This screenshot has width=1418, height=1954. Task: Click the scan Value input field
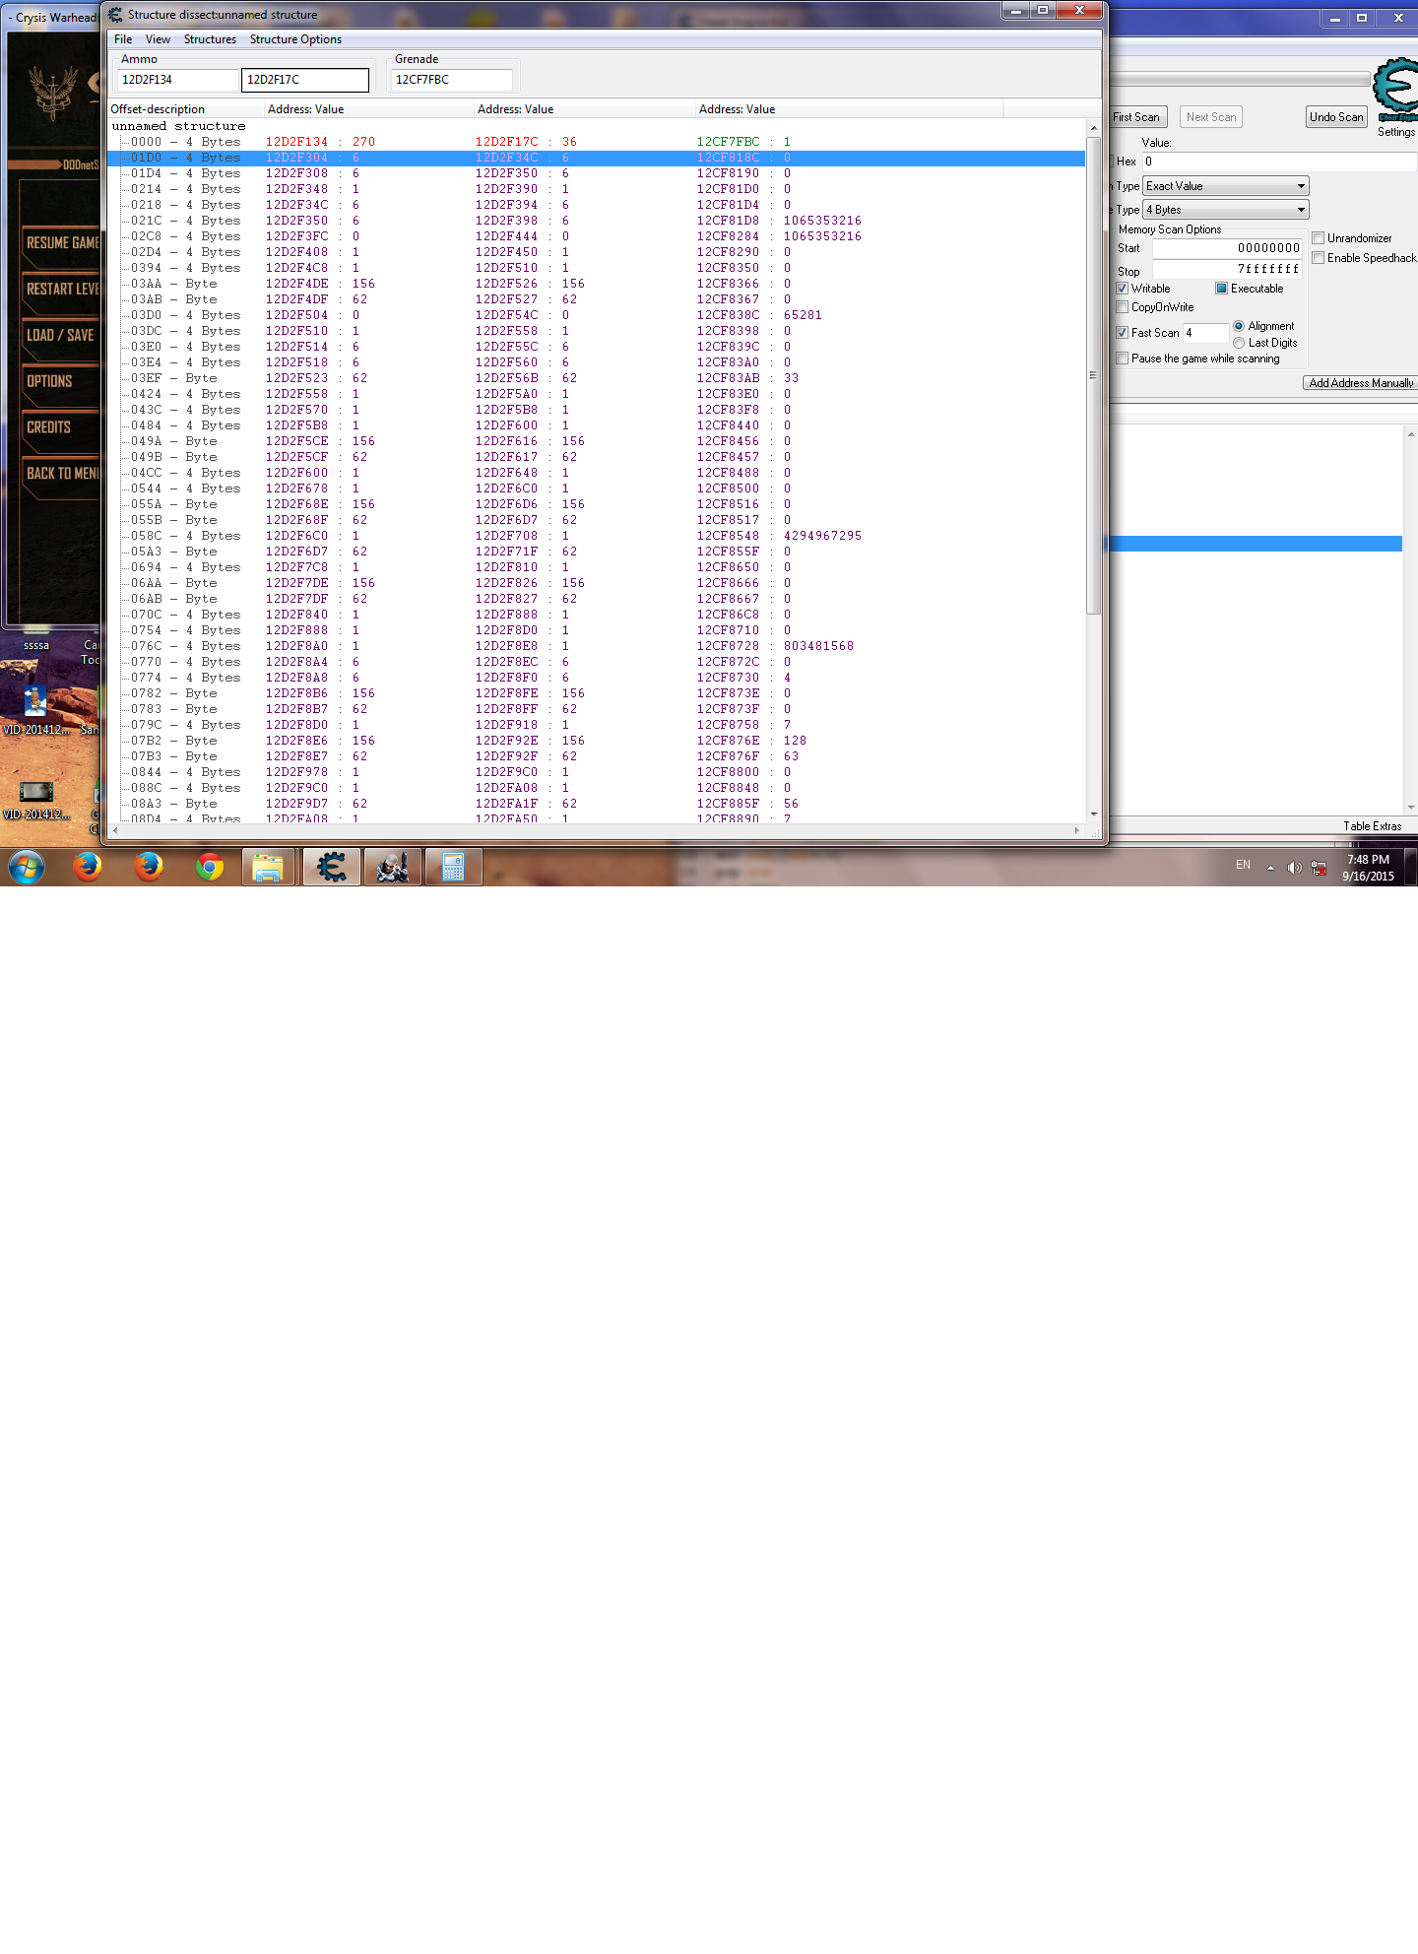click(x=1279, y=162)
